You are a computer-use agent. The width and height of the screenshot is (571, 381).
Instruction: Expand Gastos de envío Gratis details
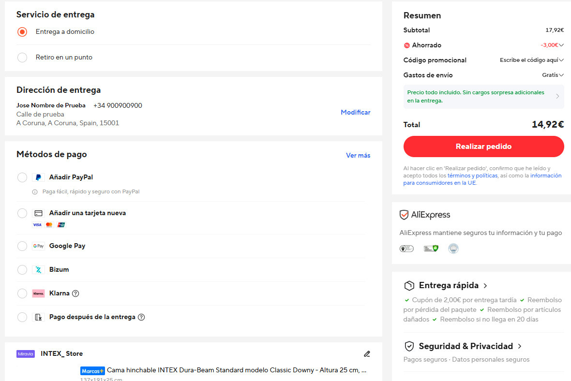(x=561, y=75)
